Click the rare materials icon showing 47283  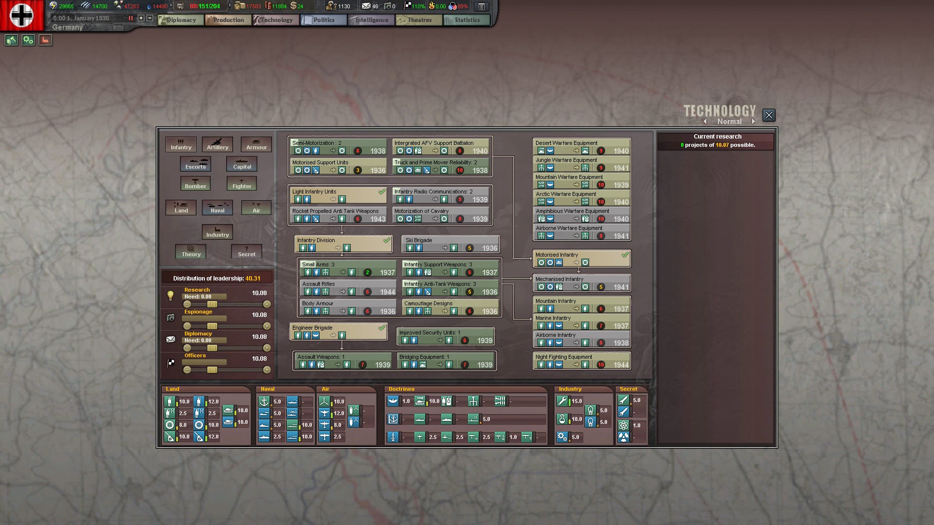click(118, 6)
